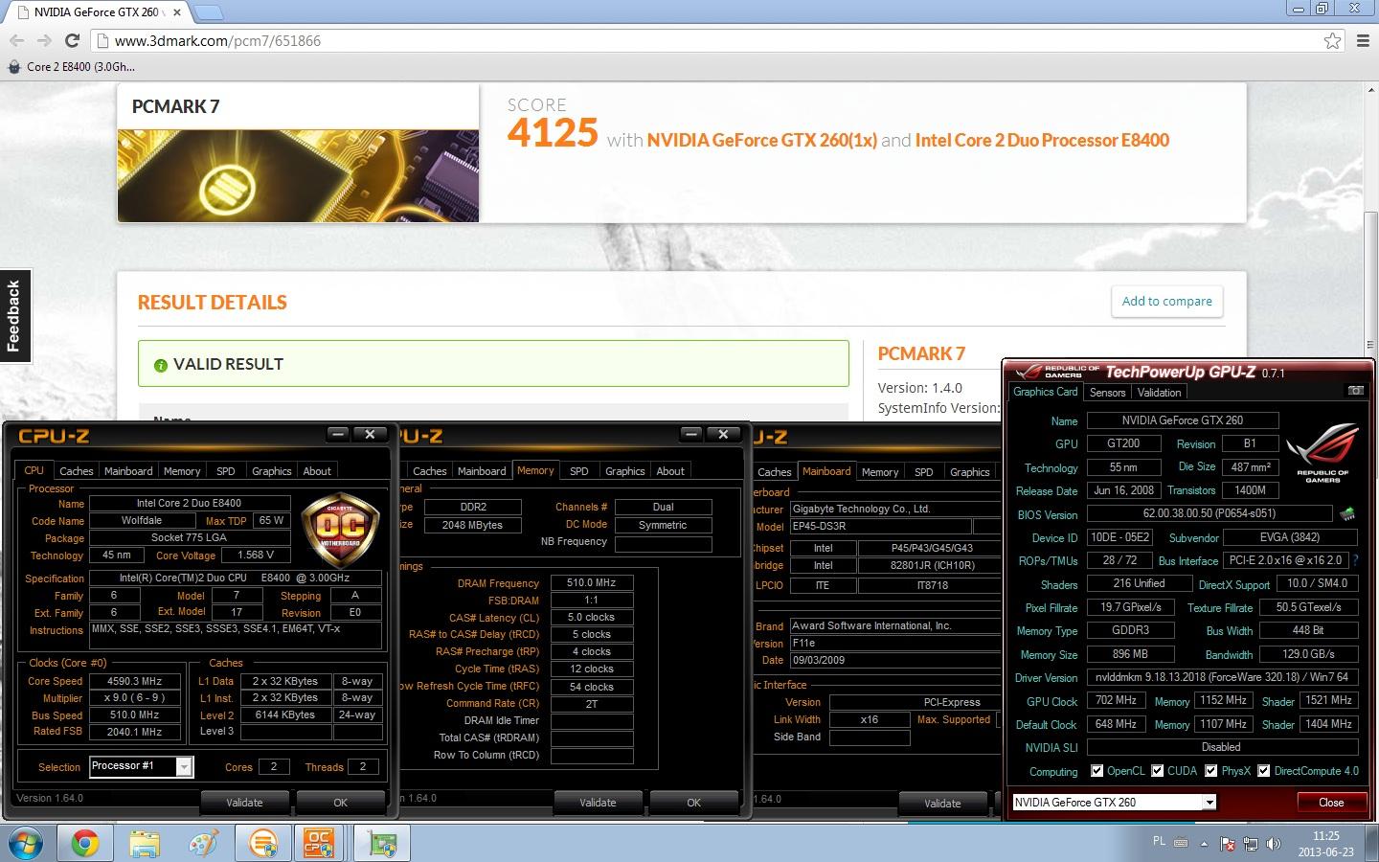Open Paint from the taskbar
Screen dimensions: 1379x862
pyautogui.click(x=203, y=844)
